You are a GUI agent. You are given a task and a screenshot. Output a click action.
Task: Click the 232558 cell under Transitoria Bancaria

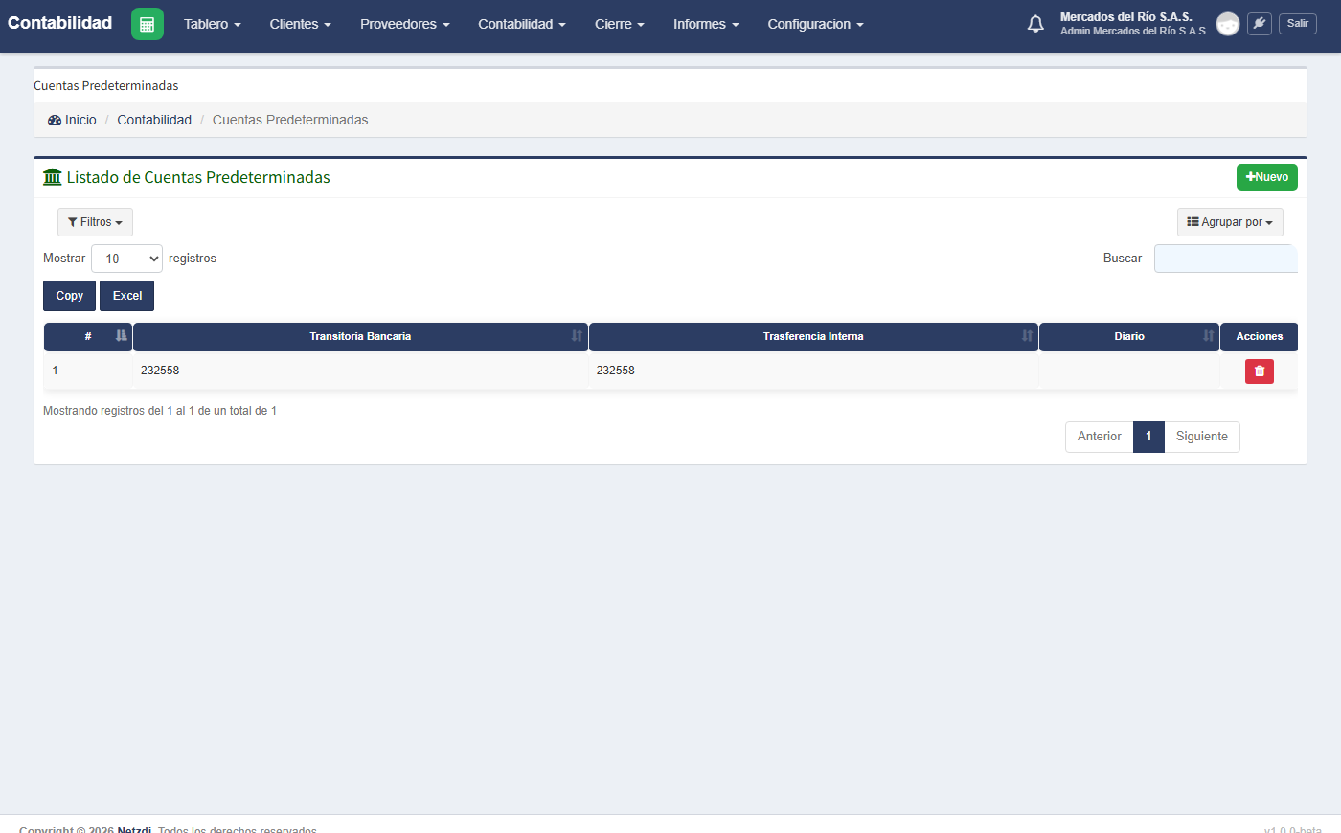coord(360,371)
